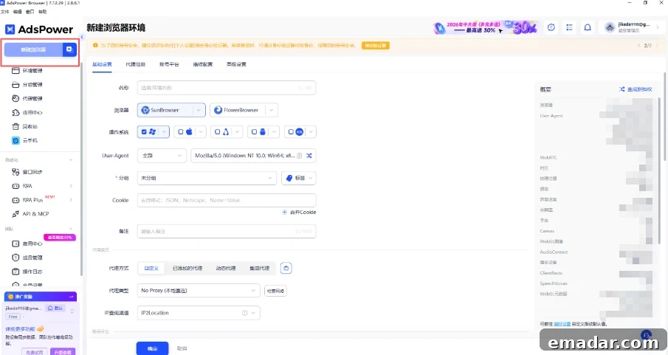Toggle the Linux OS checkbox
The width and height of the screenshot is (668, 355).
(x=217, y=132)
